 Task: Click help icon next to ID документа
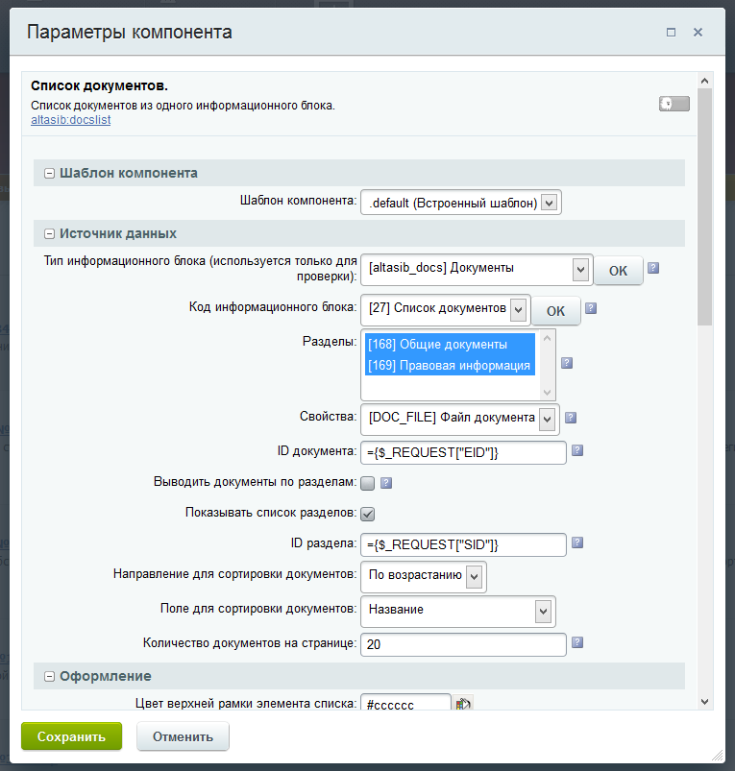point(577,450)
